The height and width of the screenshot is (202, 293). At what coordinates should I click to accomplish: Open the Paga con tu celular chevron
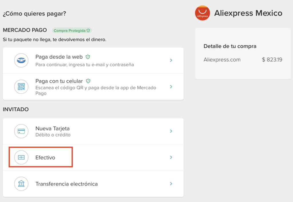point(171,87)
